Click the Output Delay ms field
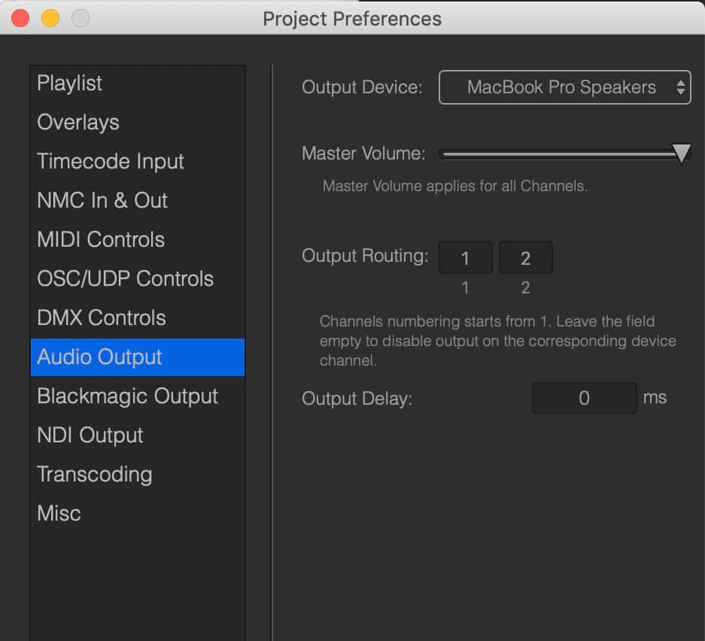The image size is (705, 641). 584,398
